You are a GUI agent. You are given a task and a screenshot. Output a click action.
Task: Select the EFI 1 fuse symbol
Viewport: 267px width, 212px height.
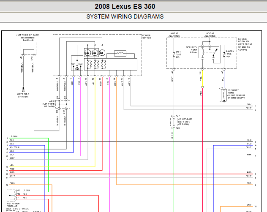tap(174, 54)
